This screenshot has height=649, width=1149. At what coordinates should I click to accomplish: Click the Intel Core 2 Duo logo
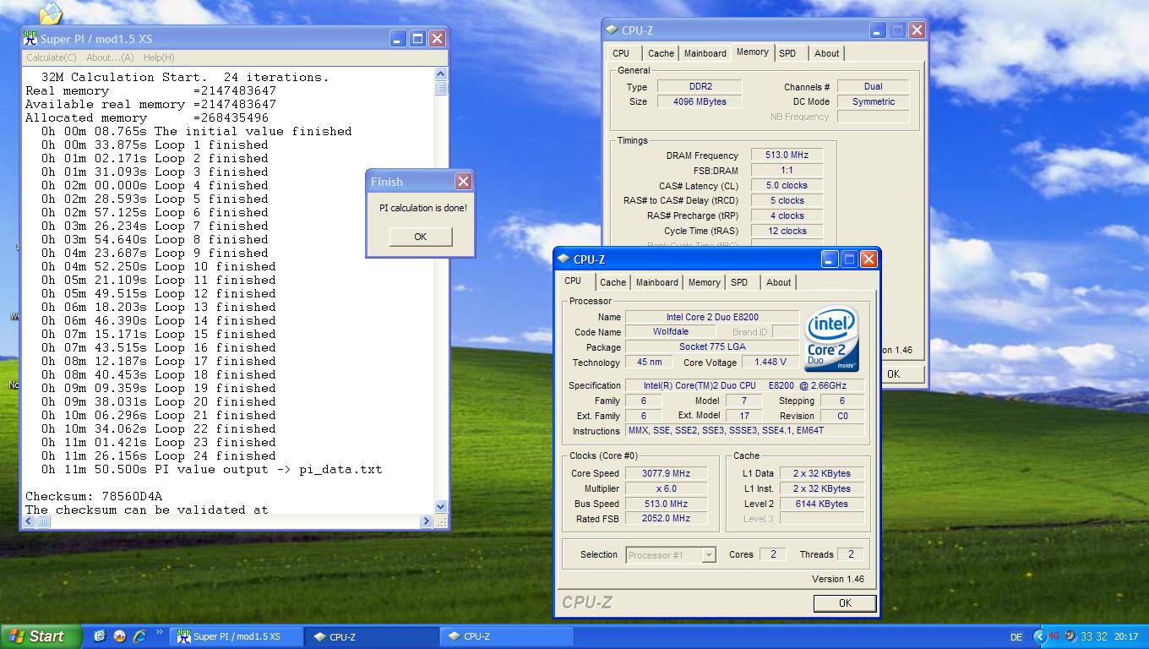click(x=831, y=340)
